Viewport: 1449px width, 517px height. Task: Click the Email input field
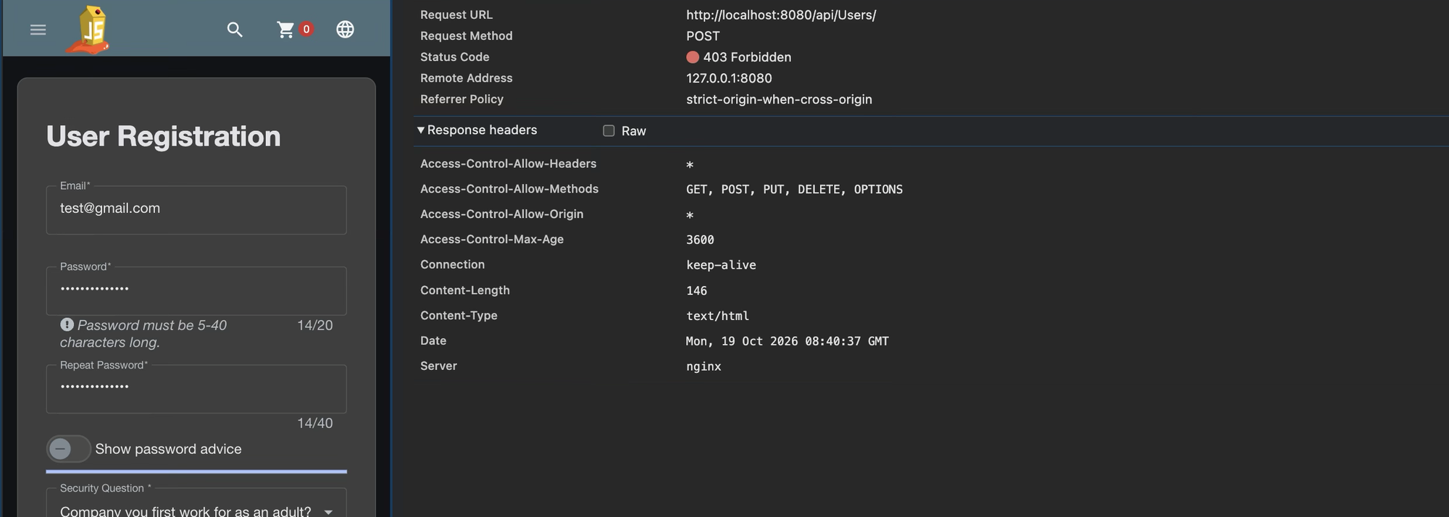(196, 210)
